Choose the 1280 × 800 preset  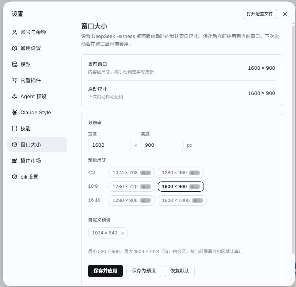pyautogui.click(x=132, y=200)
